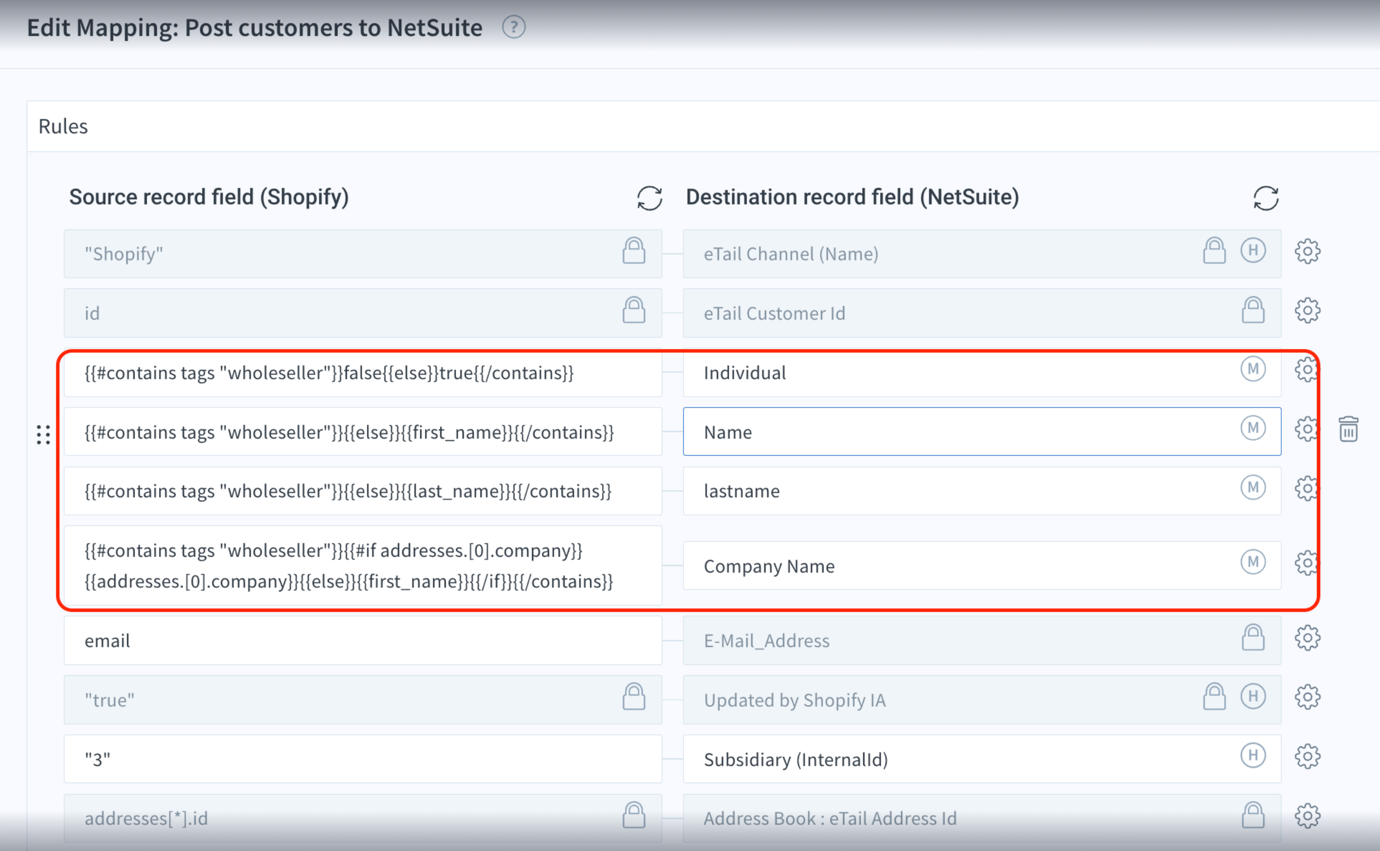Edit source expression containing last_name
1380x851 pixels.
(363, 491)
